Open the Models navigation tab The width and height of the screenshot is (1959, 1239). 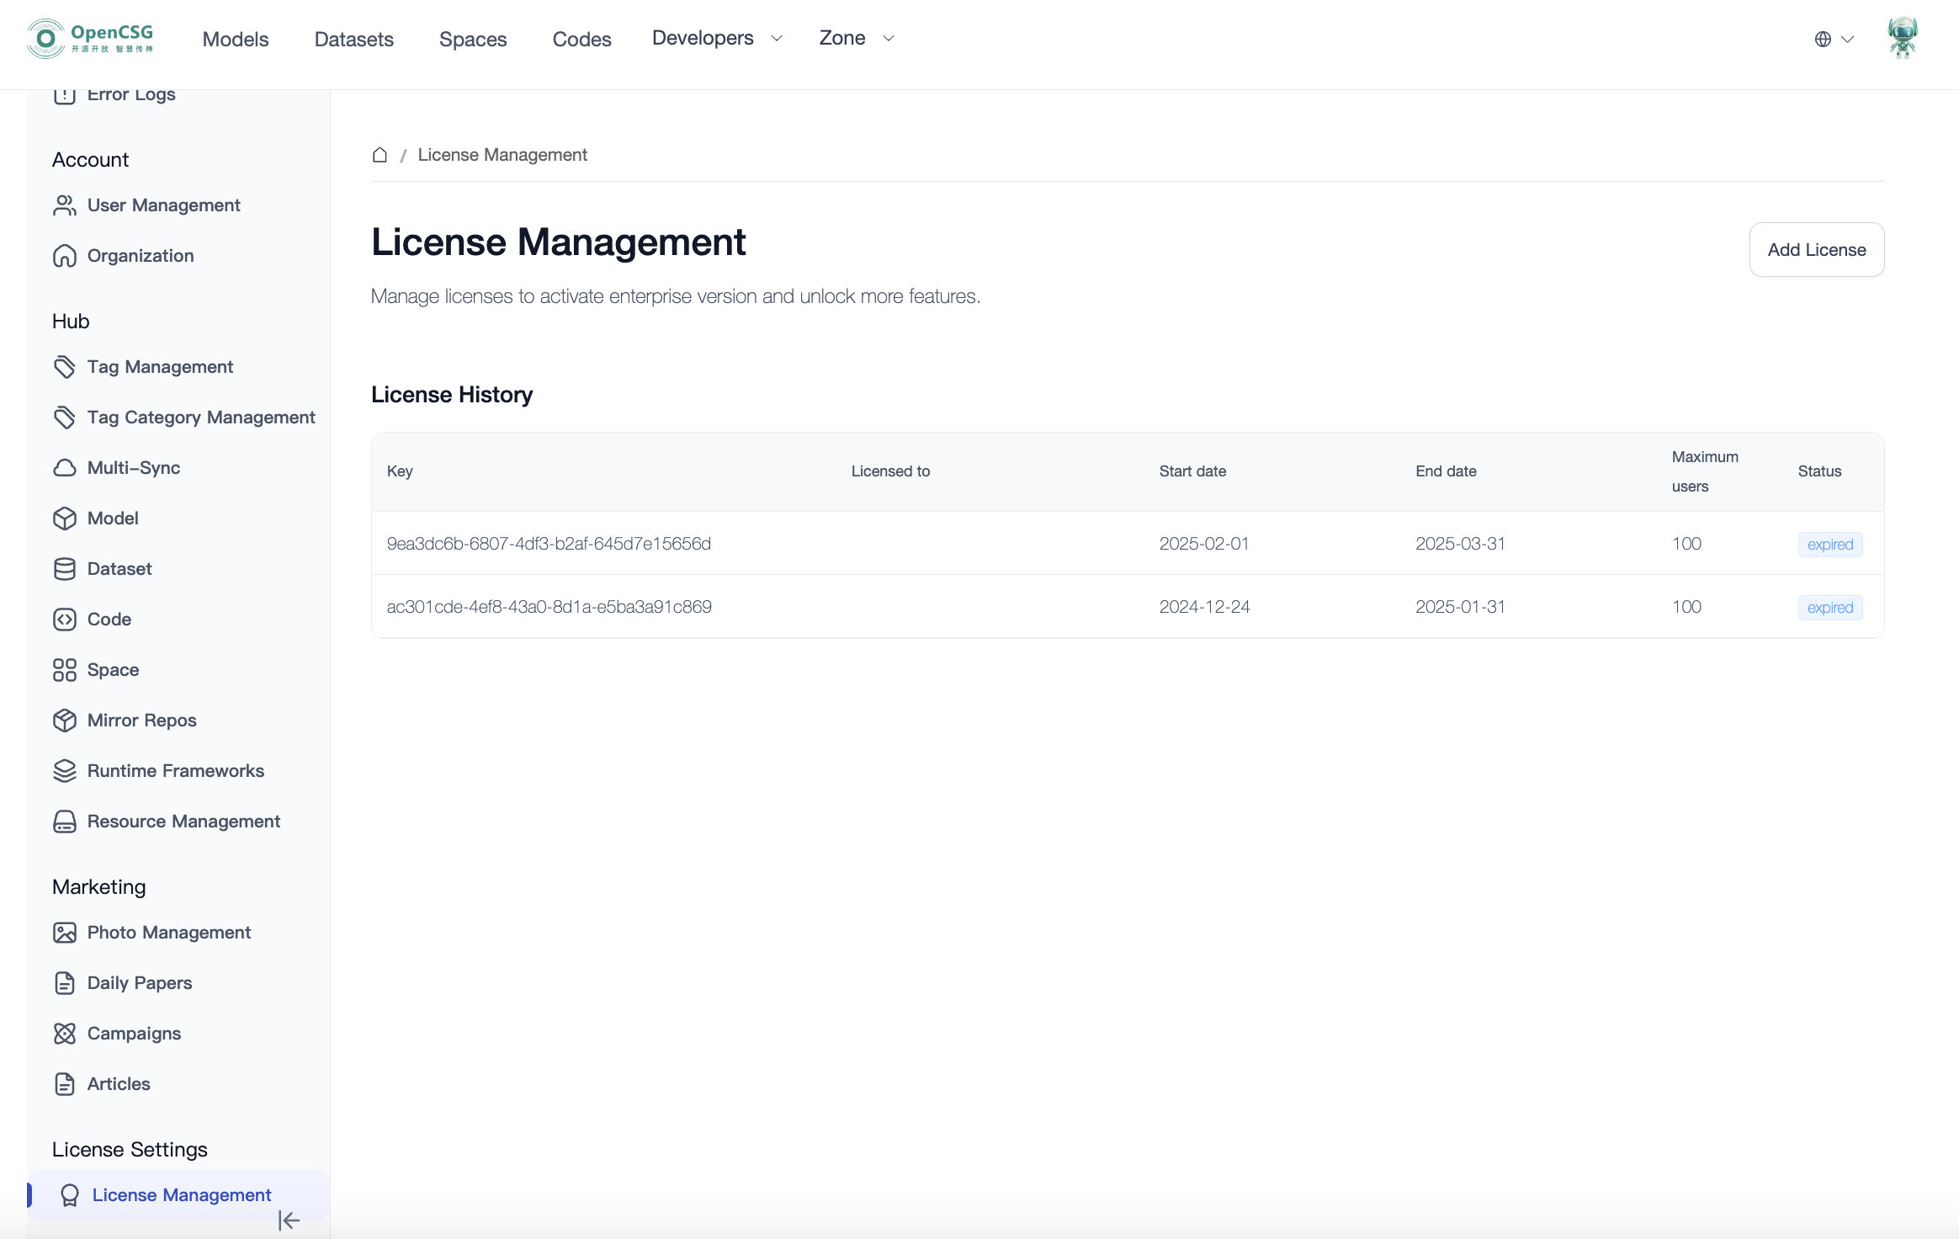236,39
